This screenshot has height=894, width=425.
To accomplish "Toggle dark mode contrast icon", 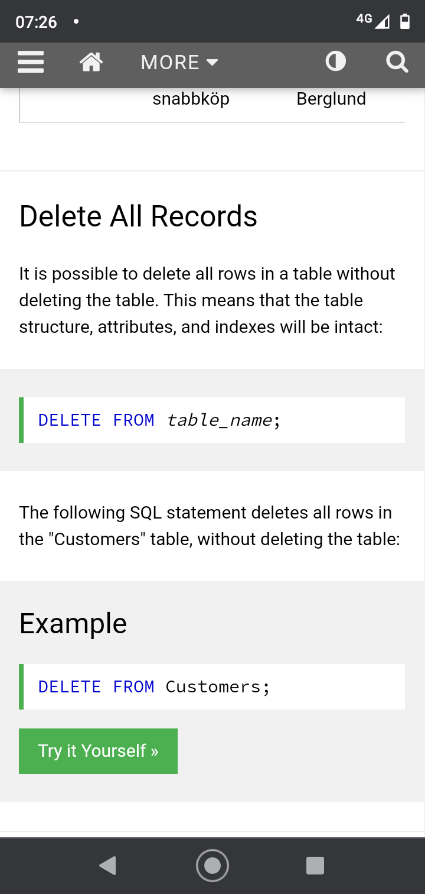I will click(336, 61).
